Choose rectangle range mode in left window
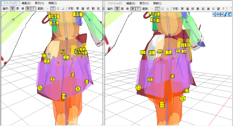 pyautogui.click(x=53, y=9)
